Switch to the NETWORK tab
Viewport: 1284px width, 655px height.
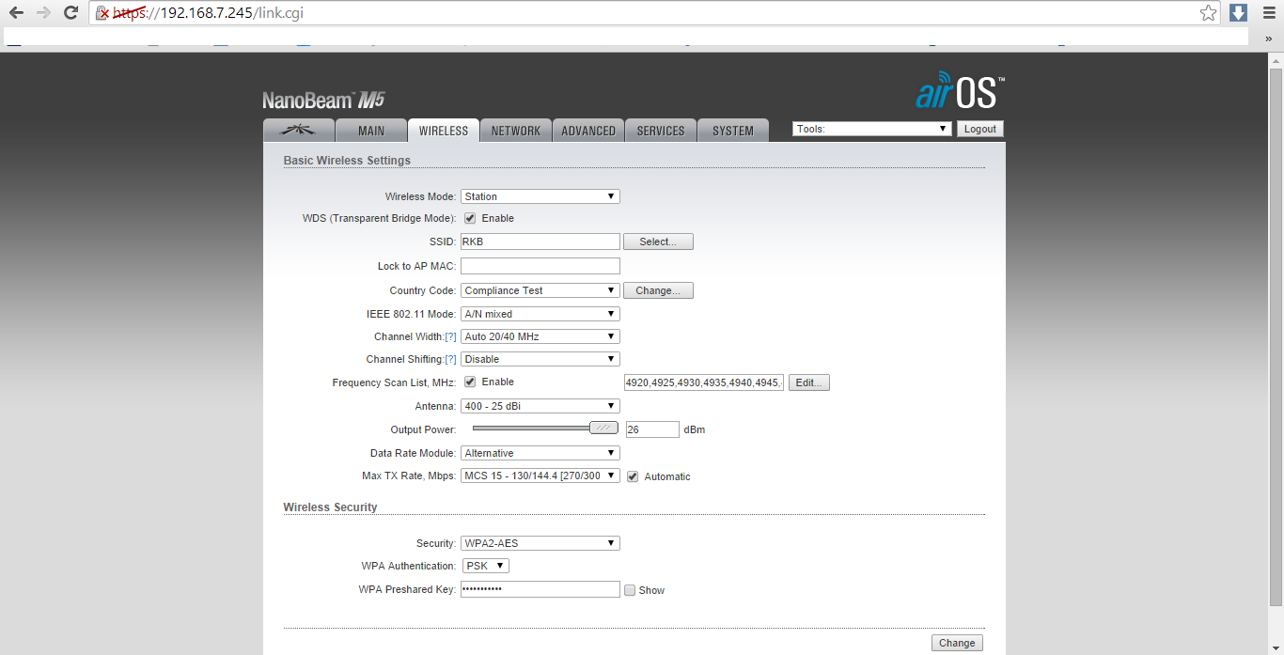click(x=515, y=131)
